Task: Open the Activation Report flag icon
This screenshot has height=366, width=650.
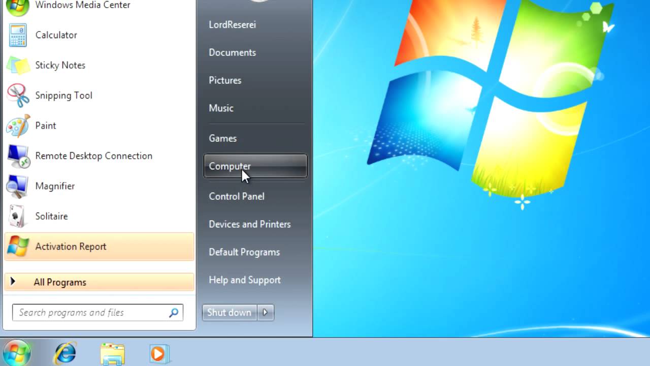Action: (x=18, y=247)
